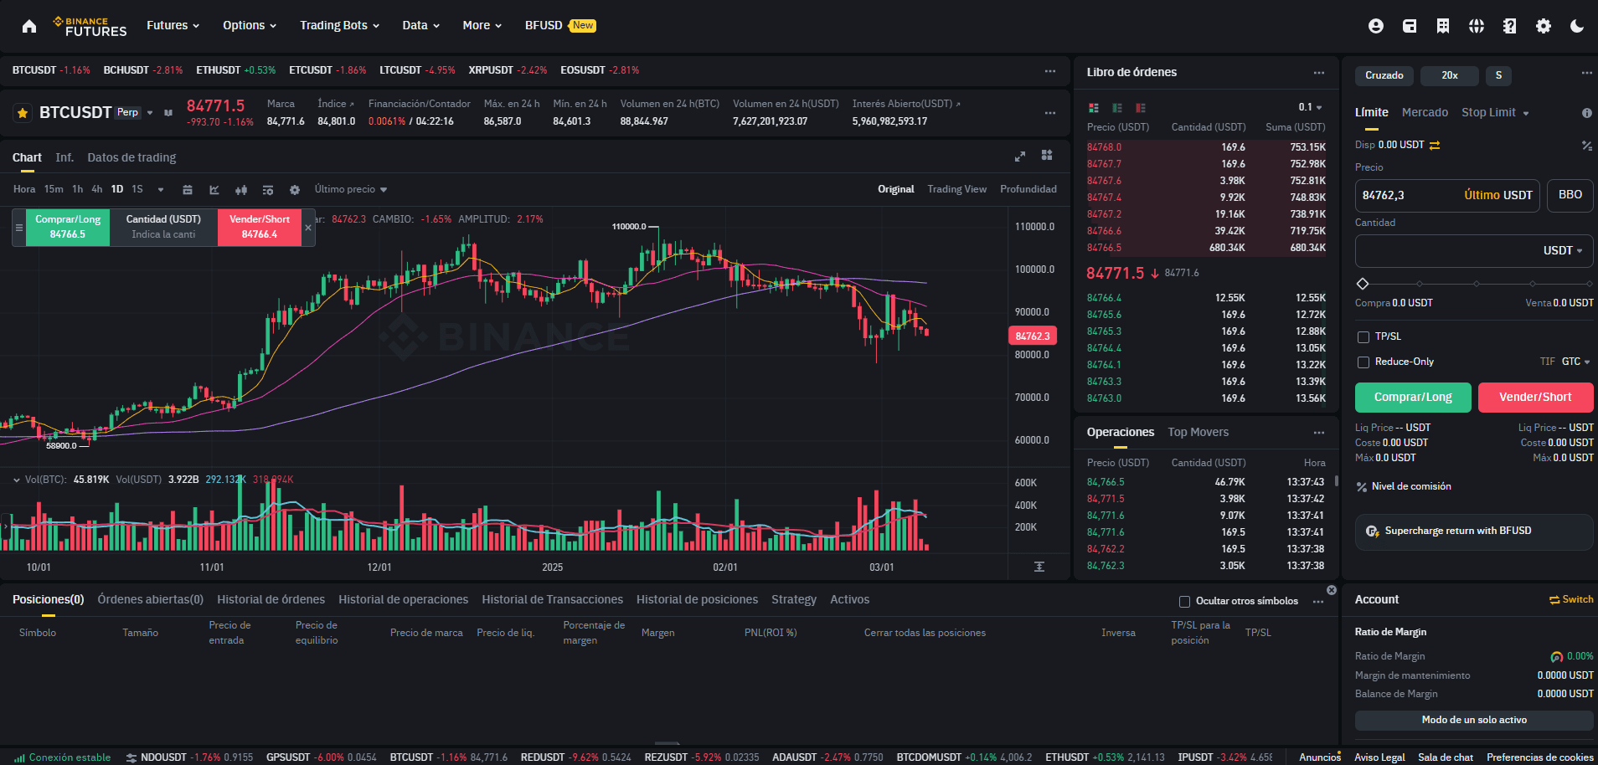The image size is (1598, 765).
Task: Switch chart view to Profundidad
Action: tap(1028, 189)
